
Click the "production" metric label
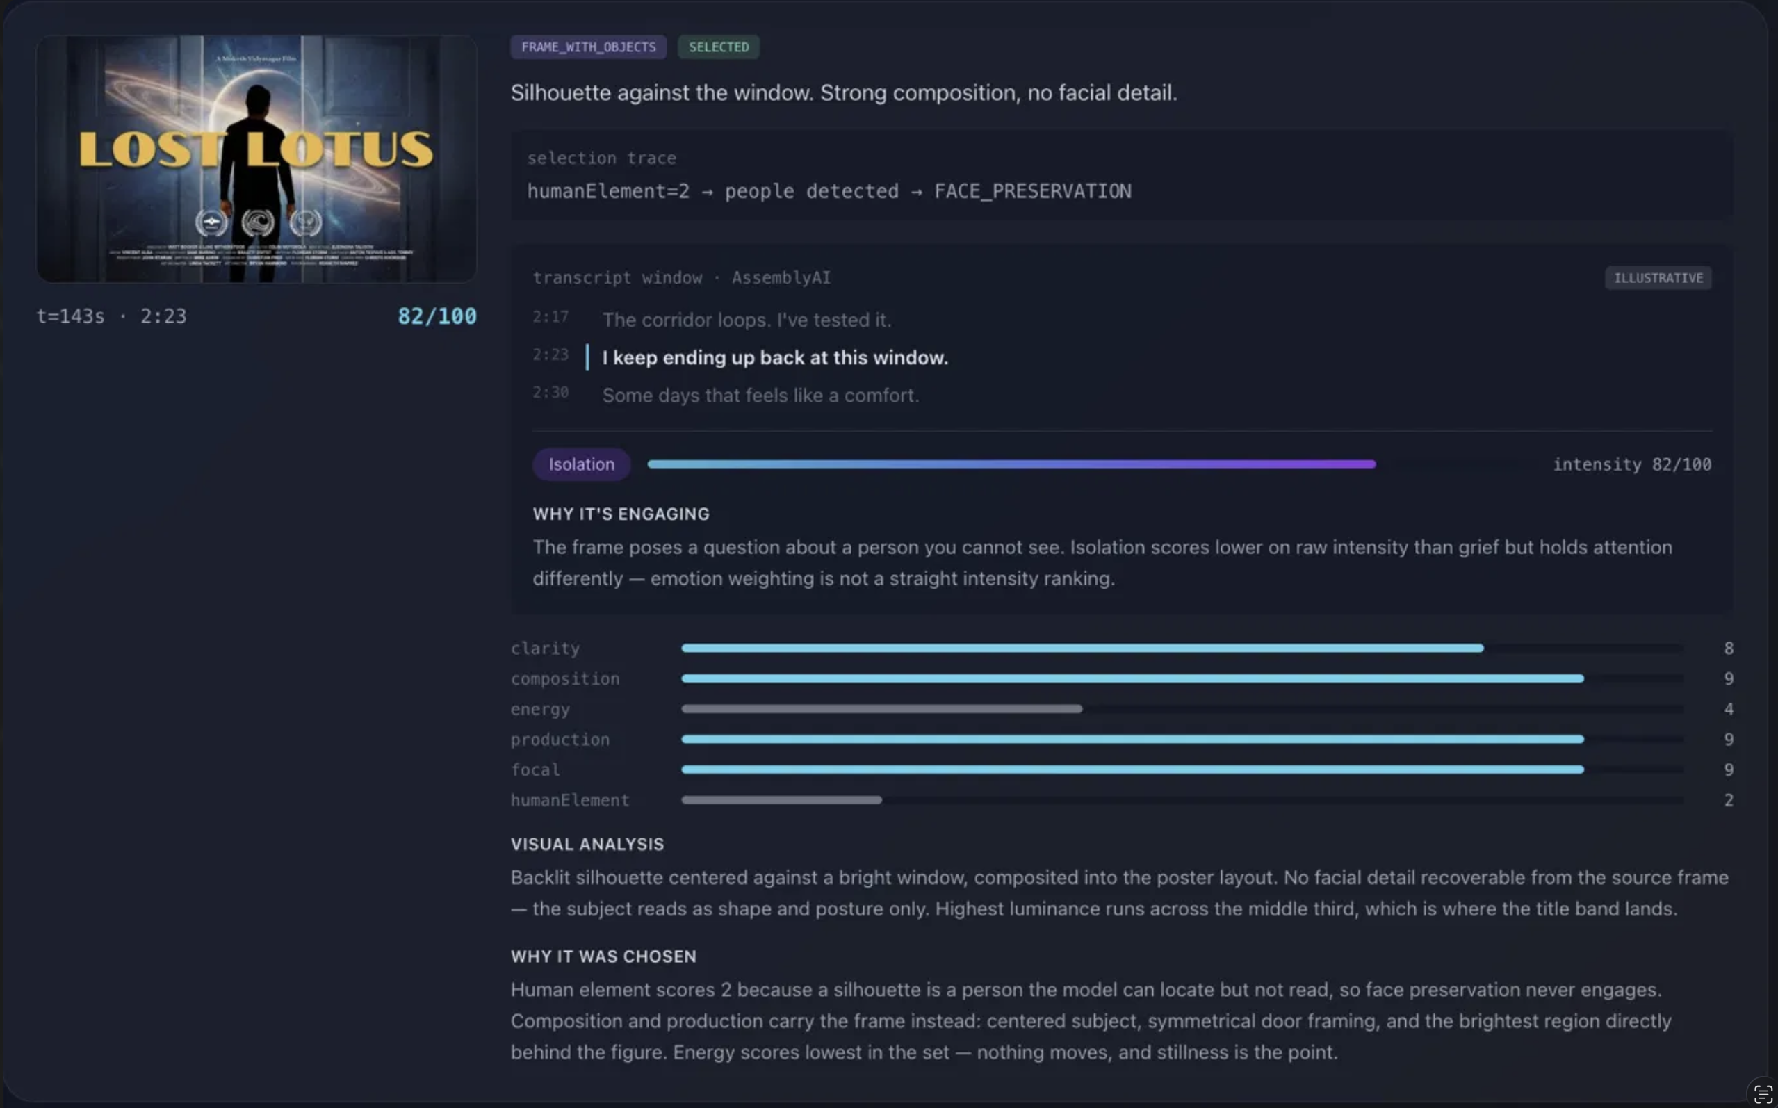560,740
